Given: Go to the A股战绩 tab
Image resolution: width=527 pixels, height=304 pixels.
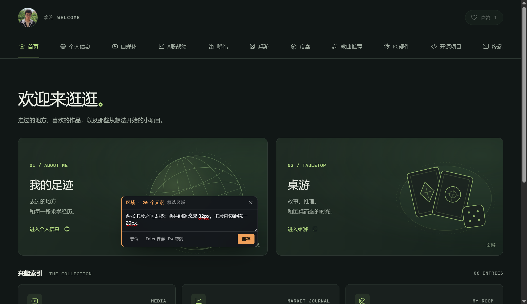Looking at the screenshot, I should tap(173, 47).
